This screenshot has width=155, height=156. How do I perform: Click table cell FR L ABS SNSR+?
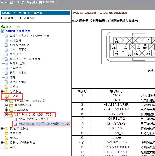(116, 152)
